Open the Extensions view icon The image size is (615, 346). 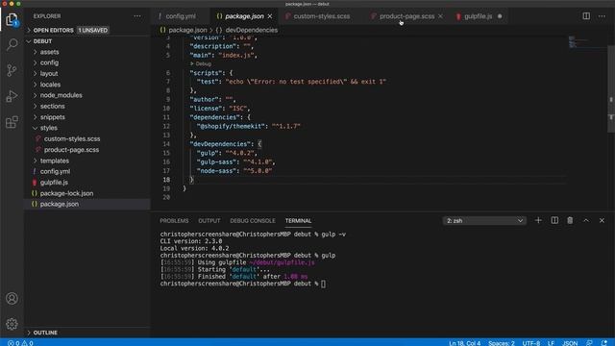click(x=12, y=122)
